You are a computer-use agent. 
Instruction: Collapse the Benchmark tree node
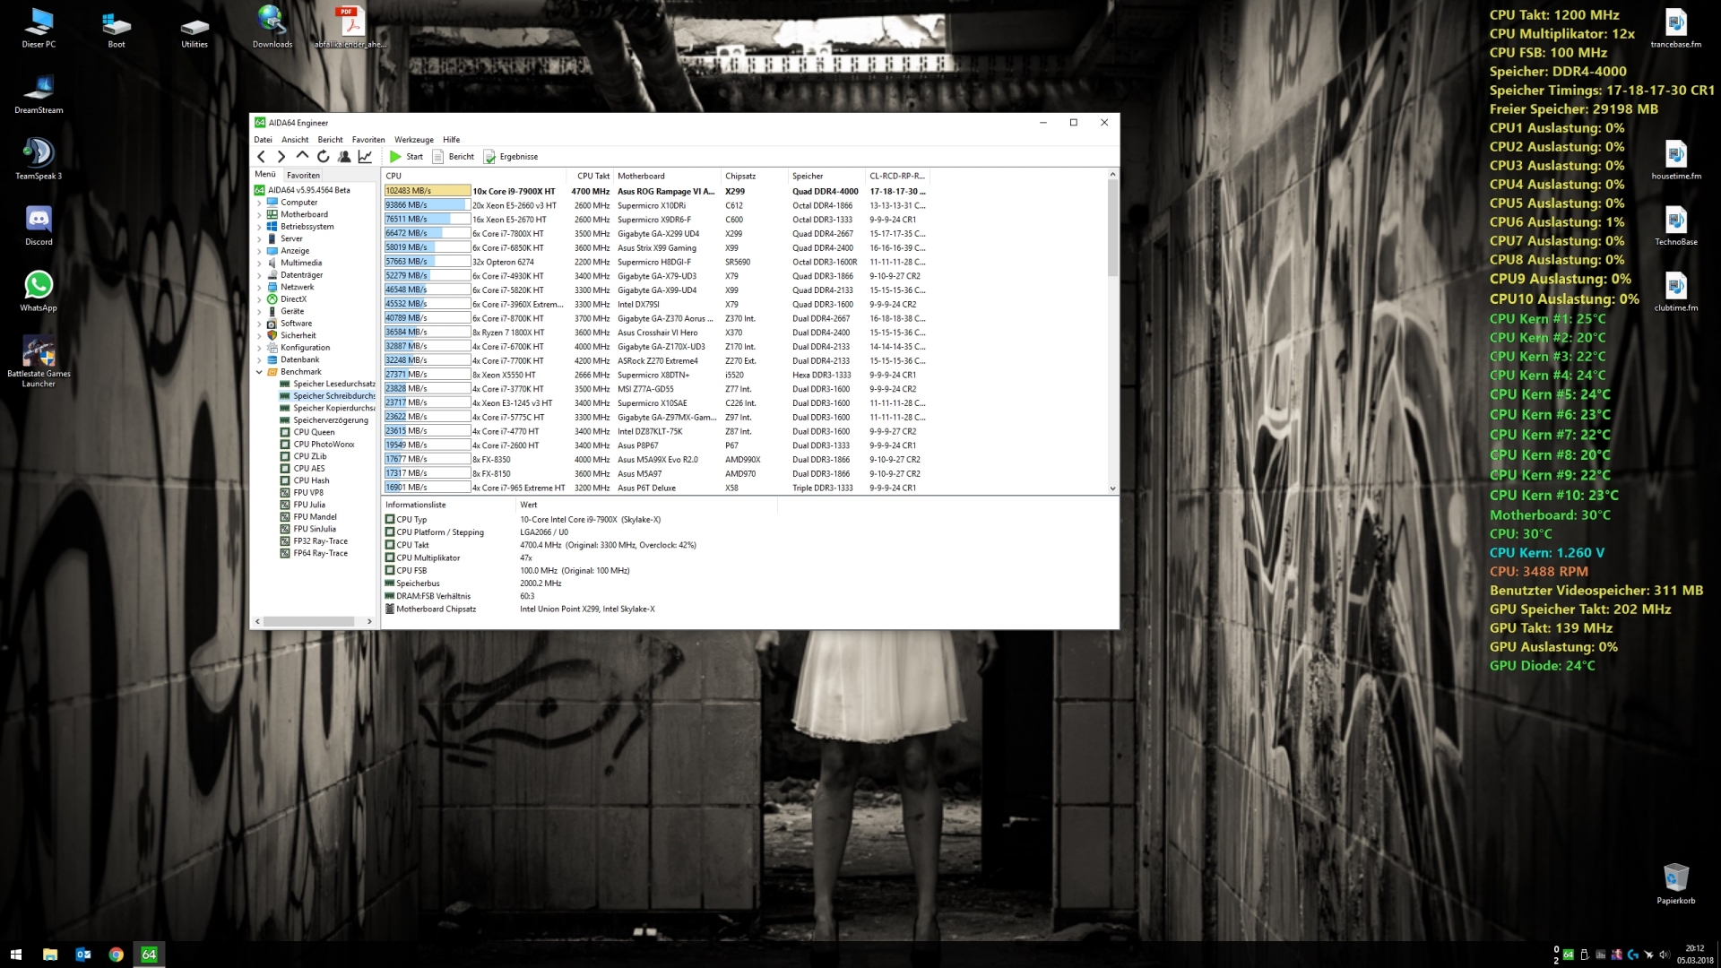(260, 372)
